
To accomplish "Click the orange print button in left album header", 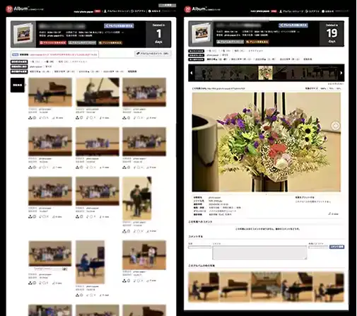I will click(110, 42).
